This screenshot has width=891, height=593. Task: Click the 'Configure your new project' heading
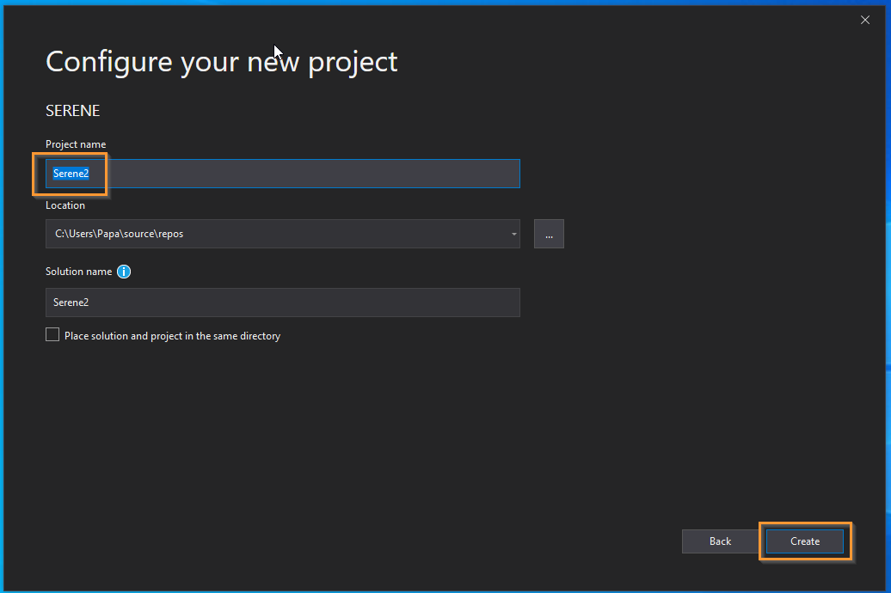click(x=222, y=62)
